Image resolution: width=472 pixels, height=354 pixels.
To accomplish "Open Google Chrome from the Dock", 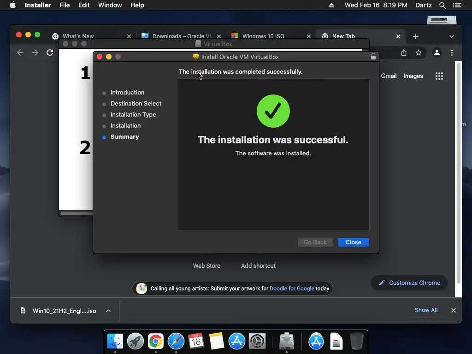I will coord(156,341).
